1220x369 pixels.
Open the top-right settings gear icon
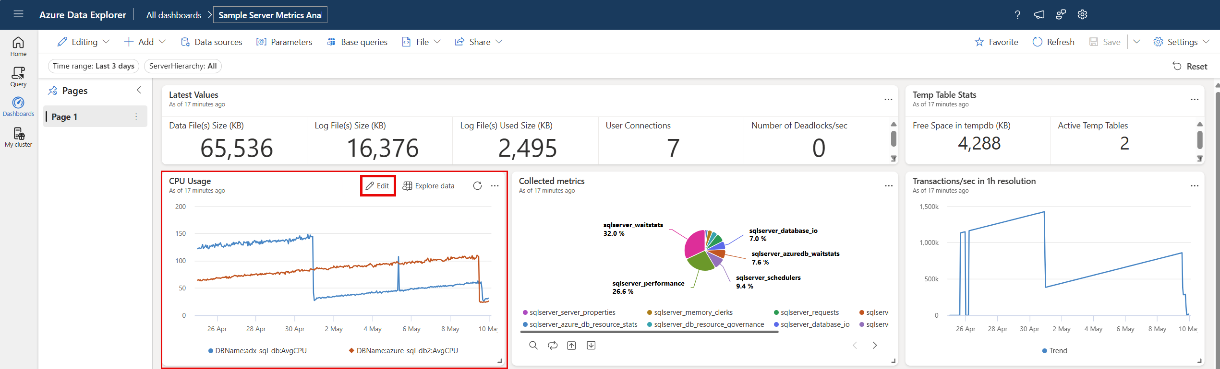click(x=1082, y=15)
